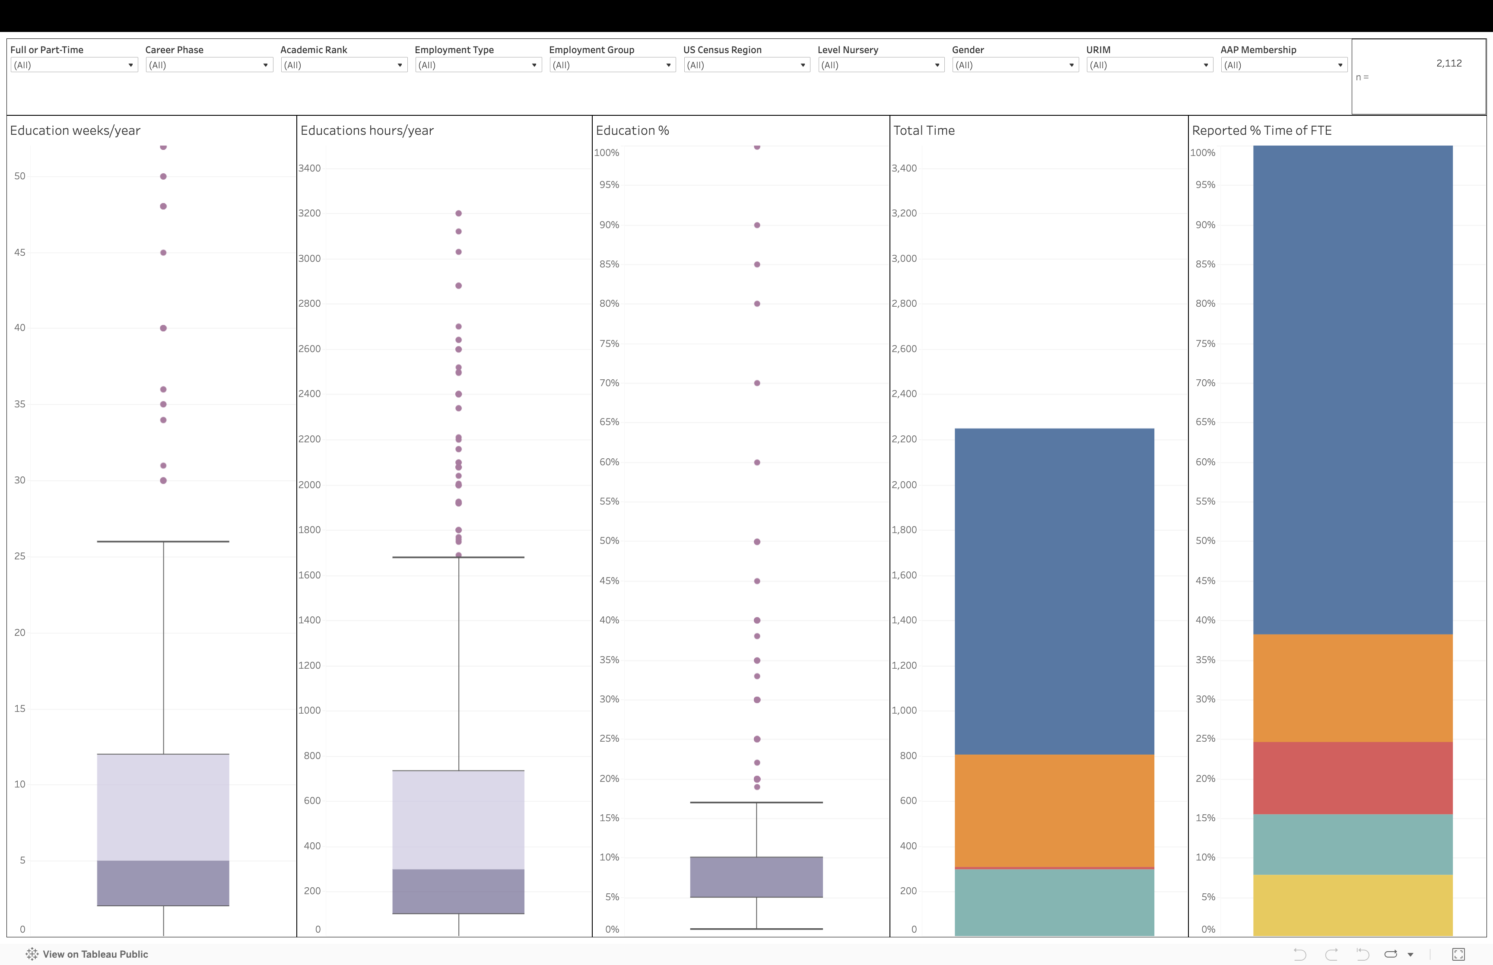This screenshot has height=965, width=1493.
Task: Open the refresh options arrow
Action: (x=1410, y=955)
